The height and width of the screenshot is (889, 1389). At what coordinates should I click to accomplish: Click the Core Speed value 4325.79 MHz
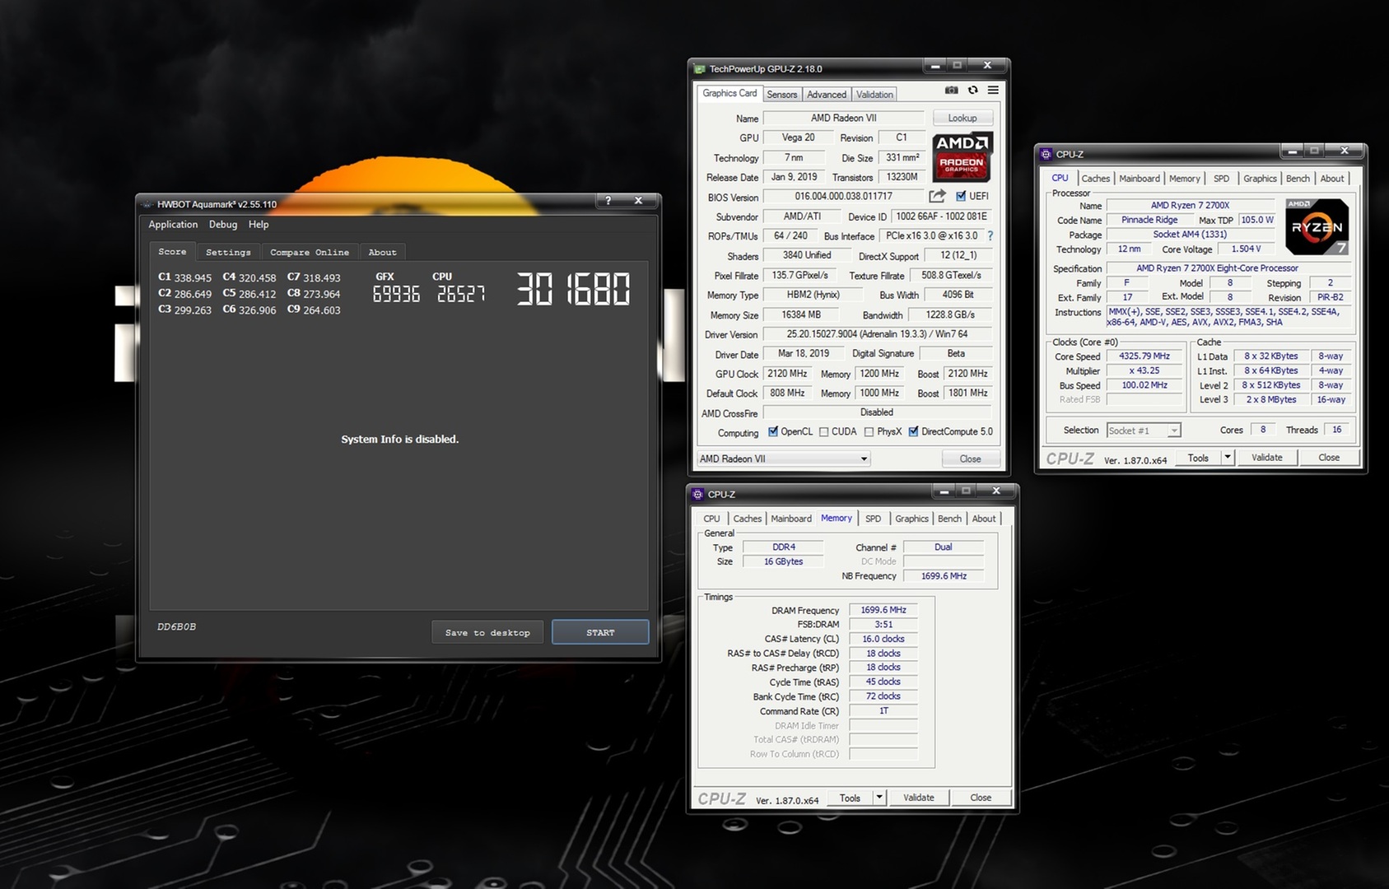[1144, 356]
